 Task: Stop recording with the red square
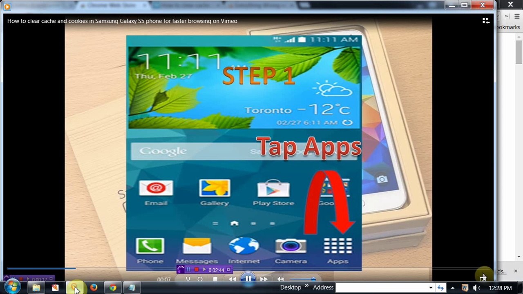pos(197,269)
